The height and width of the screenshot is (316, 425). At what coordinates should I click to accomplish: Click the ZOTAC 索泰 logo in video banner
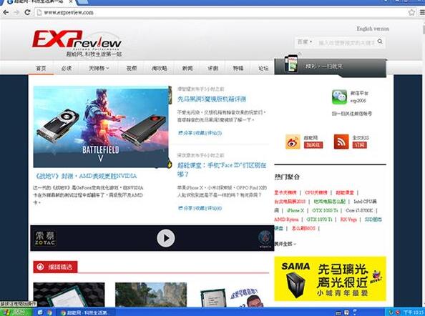coord(45,238)
